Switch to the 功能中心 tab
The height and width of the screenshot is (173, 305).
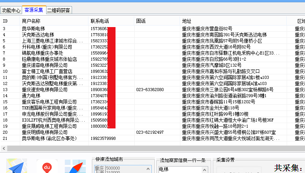click(x=11, y=10)
